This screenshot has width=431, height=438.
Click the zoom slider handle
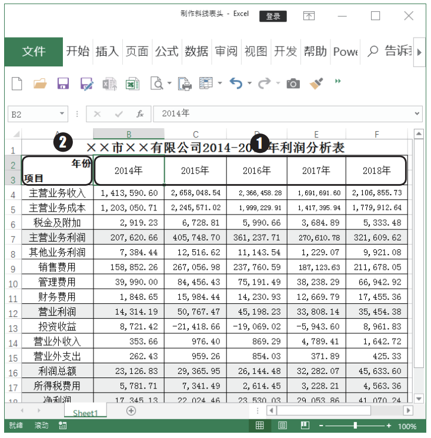click(x=355, y=426)
